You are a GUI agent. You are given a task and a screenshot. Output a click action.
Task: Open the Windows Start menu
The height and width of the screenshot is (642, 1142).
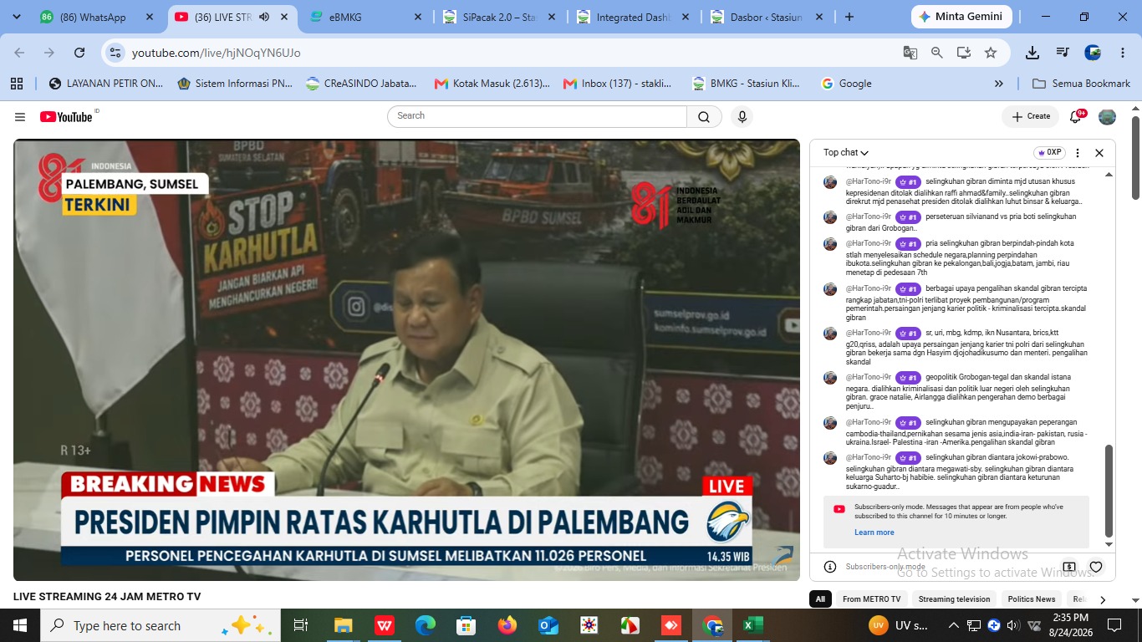[x=19, y=625]
